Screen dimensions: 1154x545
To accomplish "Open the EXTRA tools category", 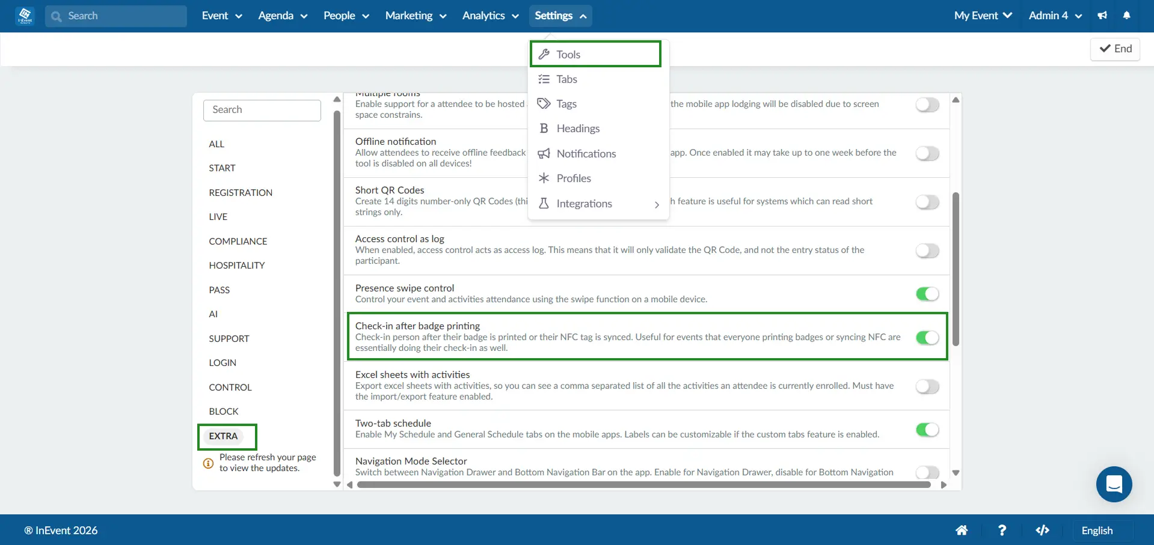I will tap(223, 436).
